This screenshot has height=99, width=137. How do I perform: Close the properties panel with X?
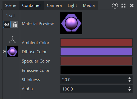point(132,5)
